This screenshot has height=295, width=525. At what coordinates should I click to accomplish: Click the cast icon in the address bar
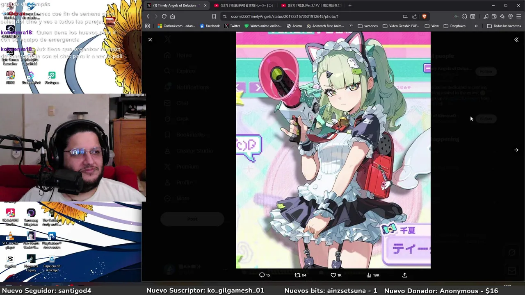405,16
